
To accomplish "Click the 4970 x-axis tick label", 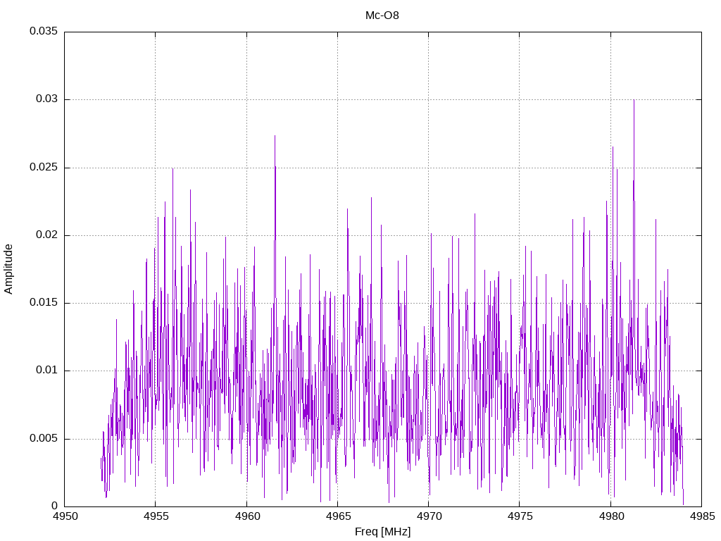I will 428,517.
